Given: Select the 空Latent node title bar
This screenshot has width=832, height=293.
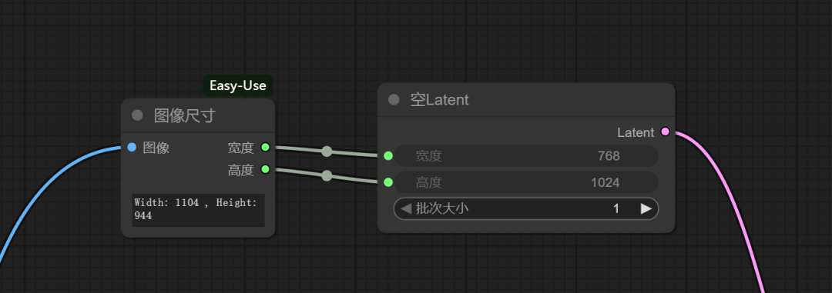Looking at the screenshot, I should pos(526,100).
